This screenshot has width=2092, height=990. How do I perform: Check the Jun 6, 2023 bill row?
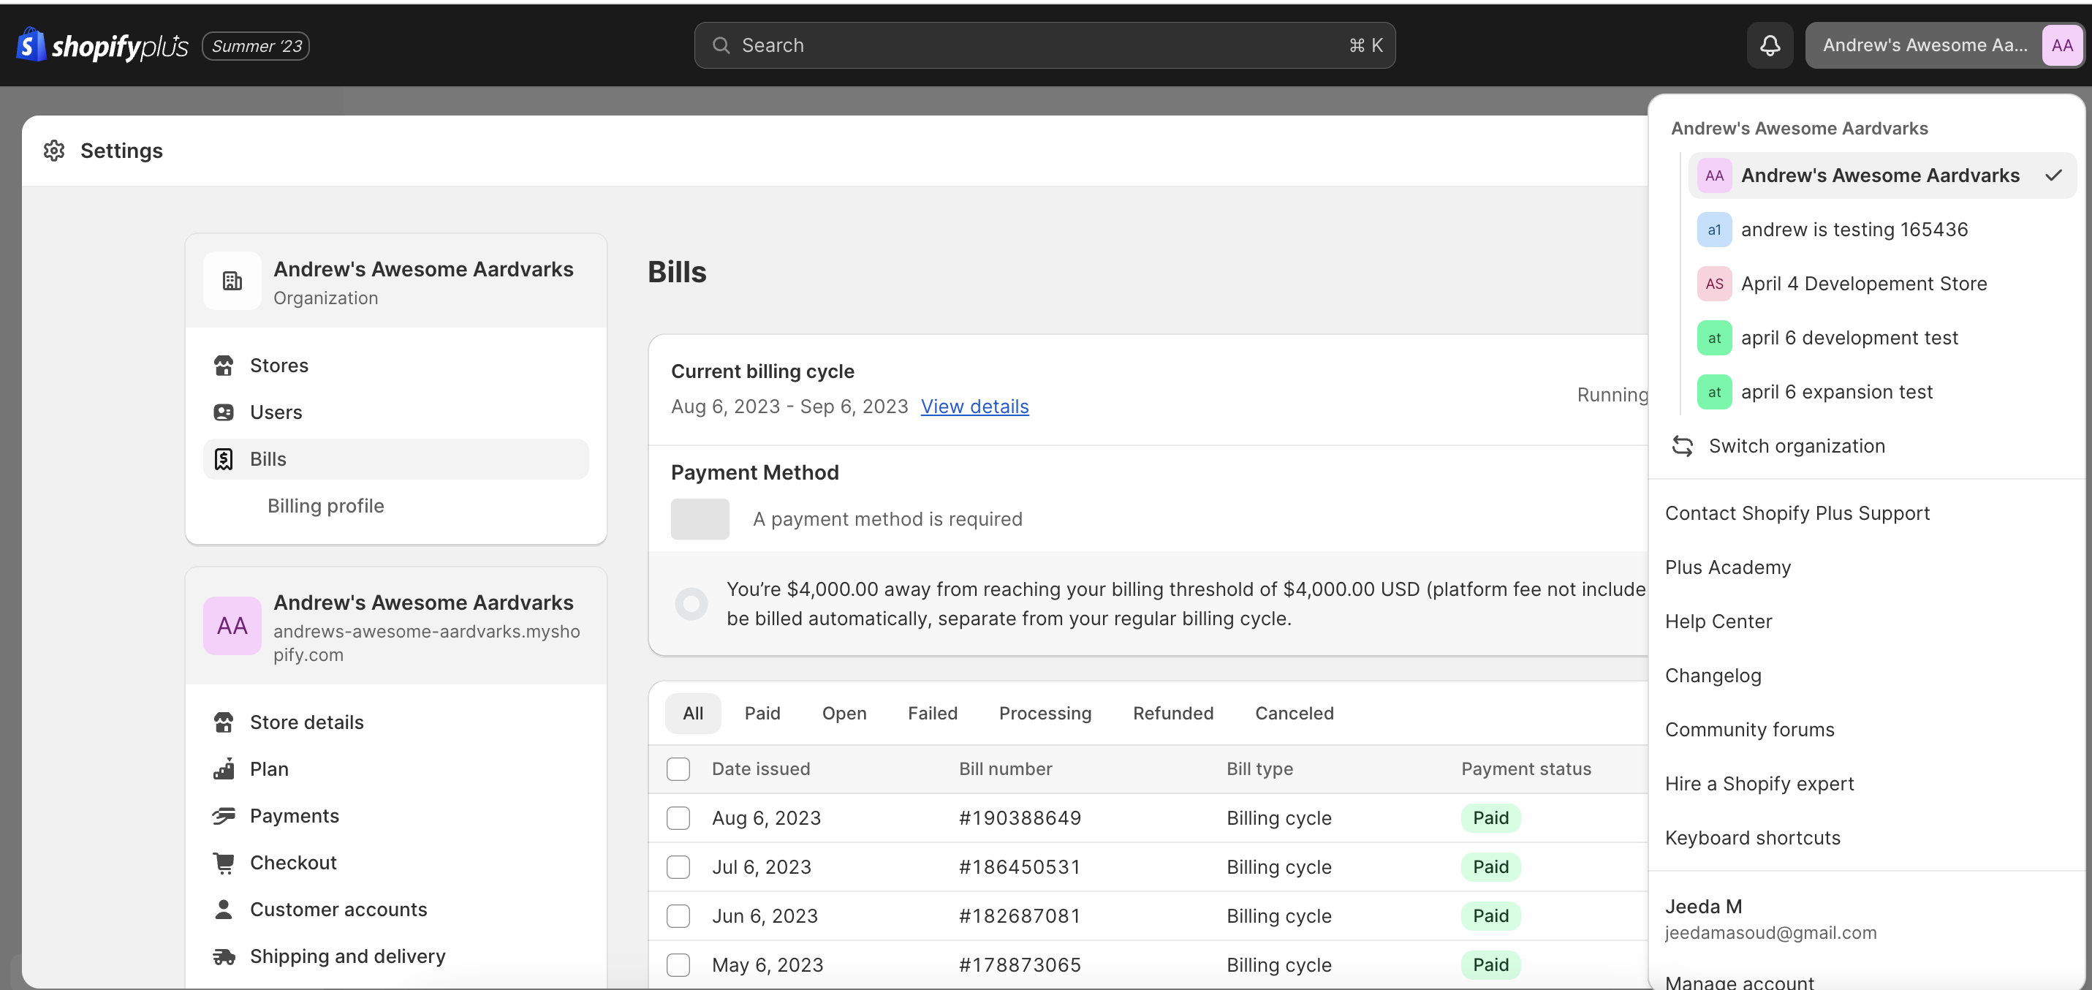click(x=678, y=915)
